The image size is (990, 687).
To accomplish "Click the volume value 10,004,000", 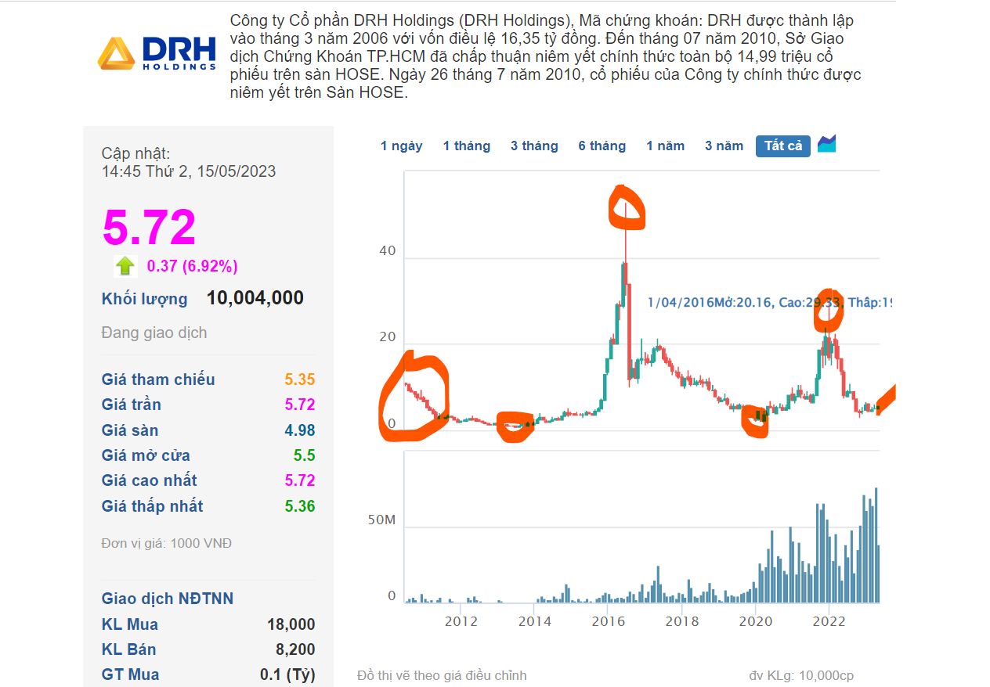I will [x=255, y=298].
